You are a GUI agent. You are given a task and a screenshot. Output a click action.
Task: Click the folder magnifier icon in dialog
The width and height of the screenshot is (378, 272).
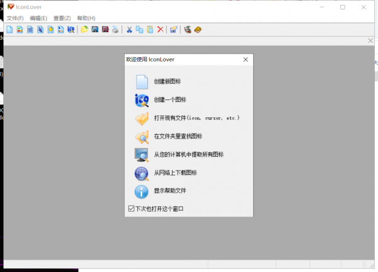142,137
